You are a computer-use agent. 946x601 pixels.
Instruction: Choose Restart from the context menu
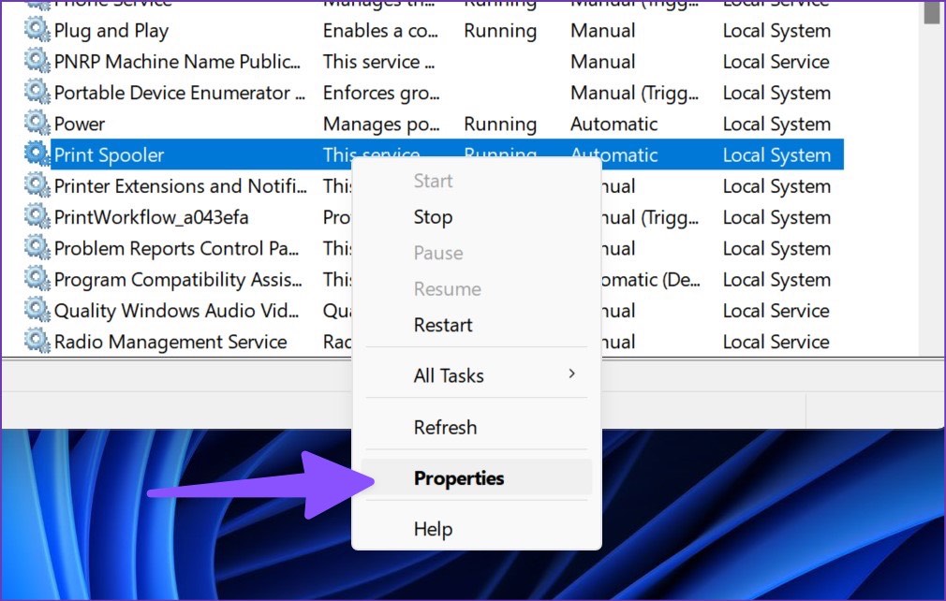[x=477, y=325]
